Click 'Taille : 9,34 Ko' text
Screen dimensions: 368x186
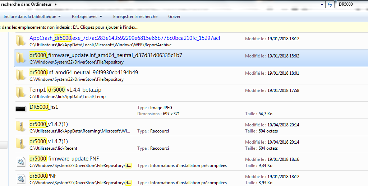[x=259, y=166]
